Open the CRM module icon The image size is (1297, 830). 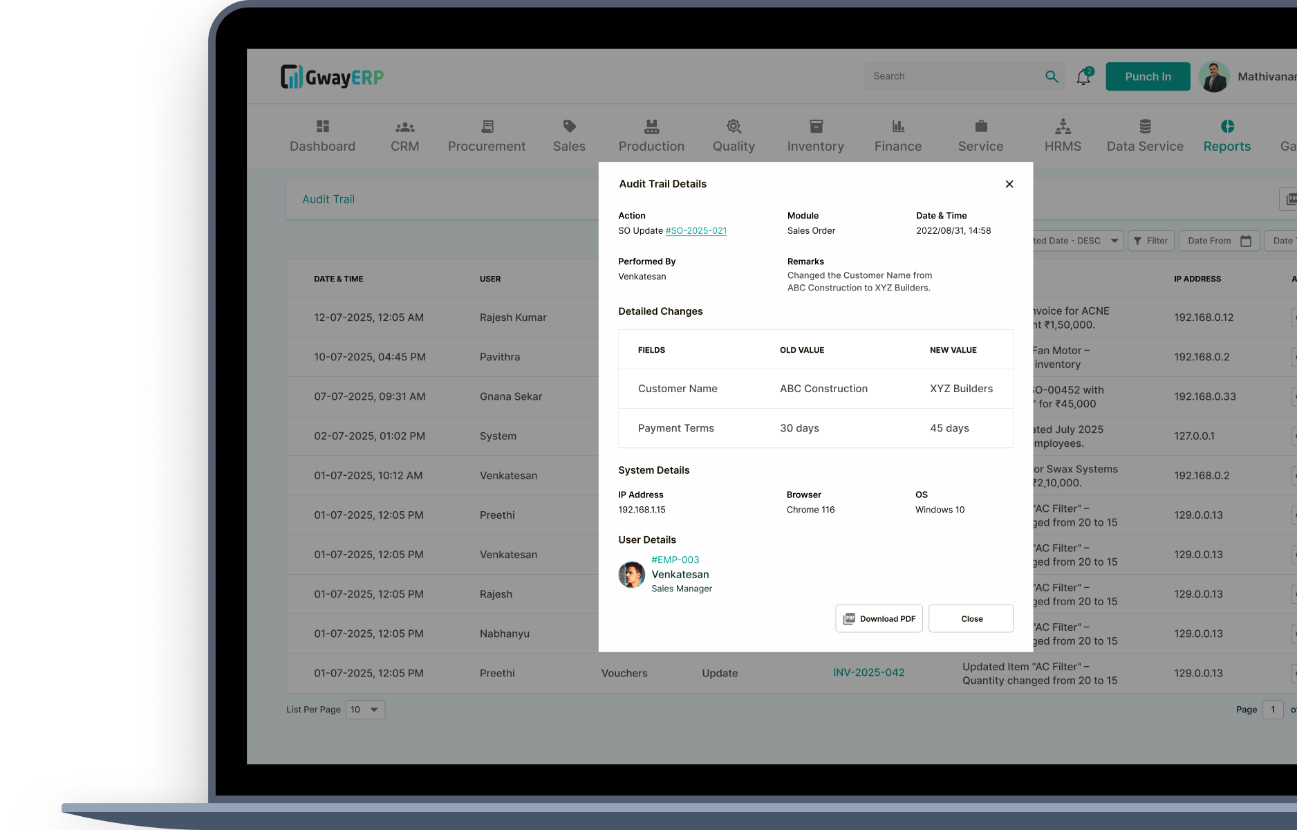404,127
